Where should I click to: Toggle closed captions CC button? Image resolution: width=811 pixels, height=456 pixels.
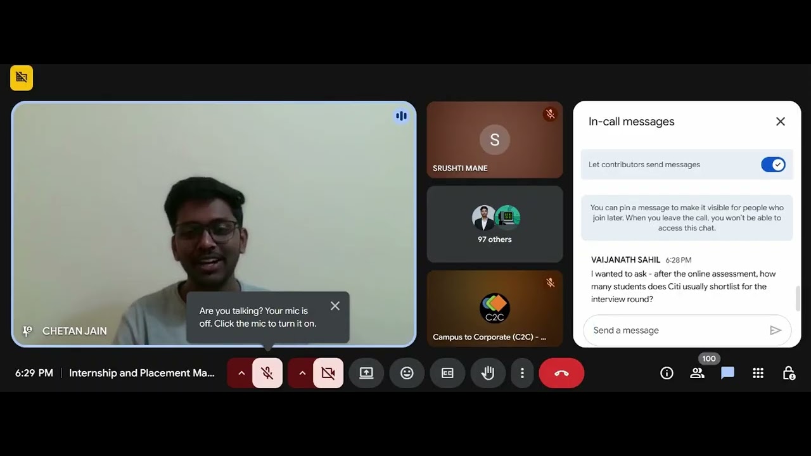[x=447, y=373]
